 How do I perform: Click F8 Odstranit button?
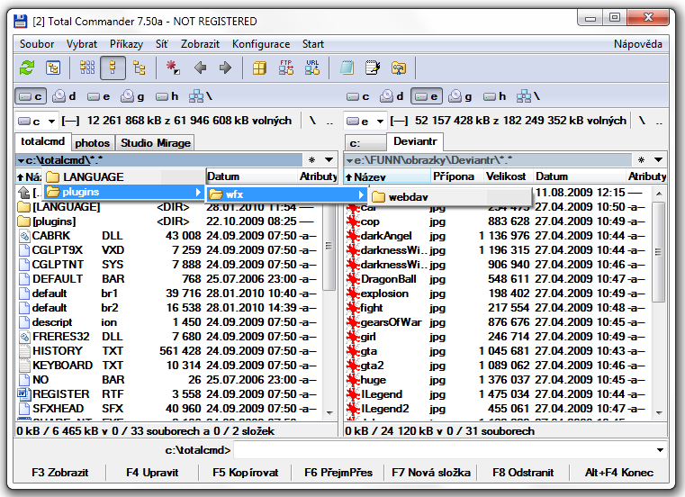(523, 473)
